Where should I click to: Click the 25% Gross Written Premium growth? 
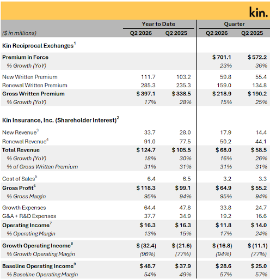coord(261,102)
